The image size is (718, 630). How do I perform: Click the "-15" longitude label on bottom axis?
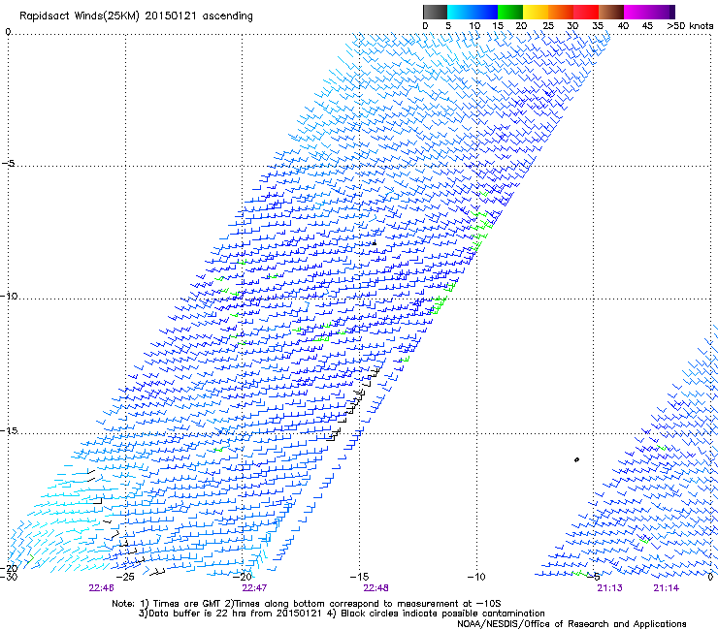[x=359, y=577]
